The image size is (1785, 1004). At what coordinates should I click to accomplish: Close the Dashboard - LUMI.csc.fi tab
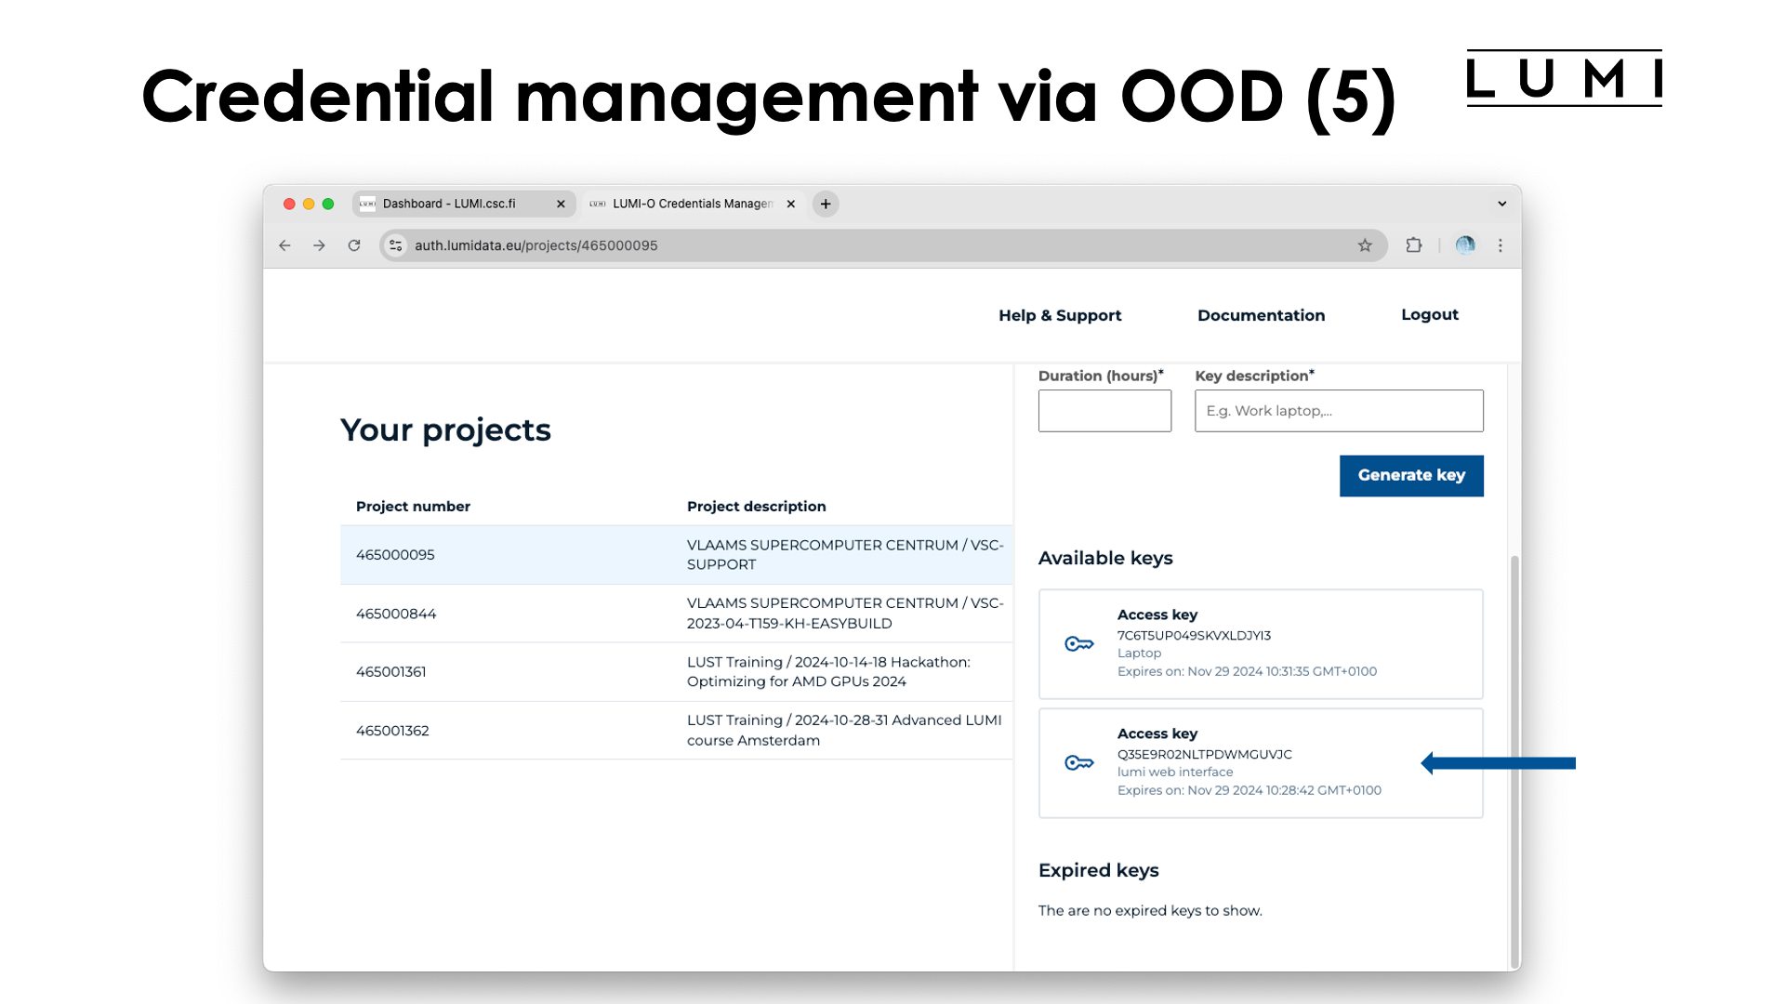561,204
